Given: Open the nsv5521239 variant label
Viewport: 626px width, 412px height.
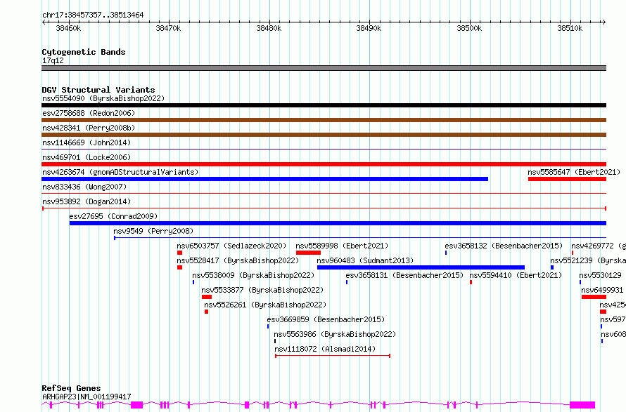Looking at the screenshot, I should tap(588, 260).
